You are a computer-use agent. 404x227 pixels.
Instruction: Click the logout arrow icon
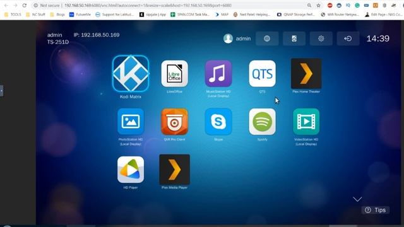[348, 38]
